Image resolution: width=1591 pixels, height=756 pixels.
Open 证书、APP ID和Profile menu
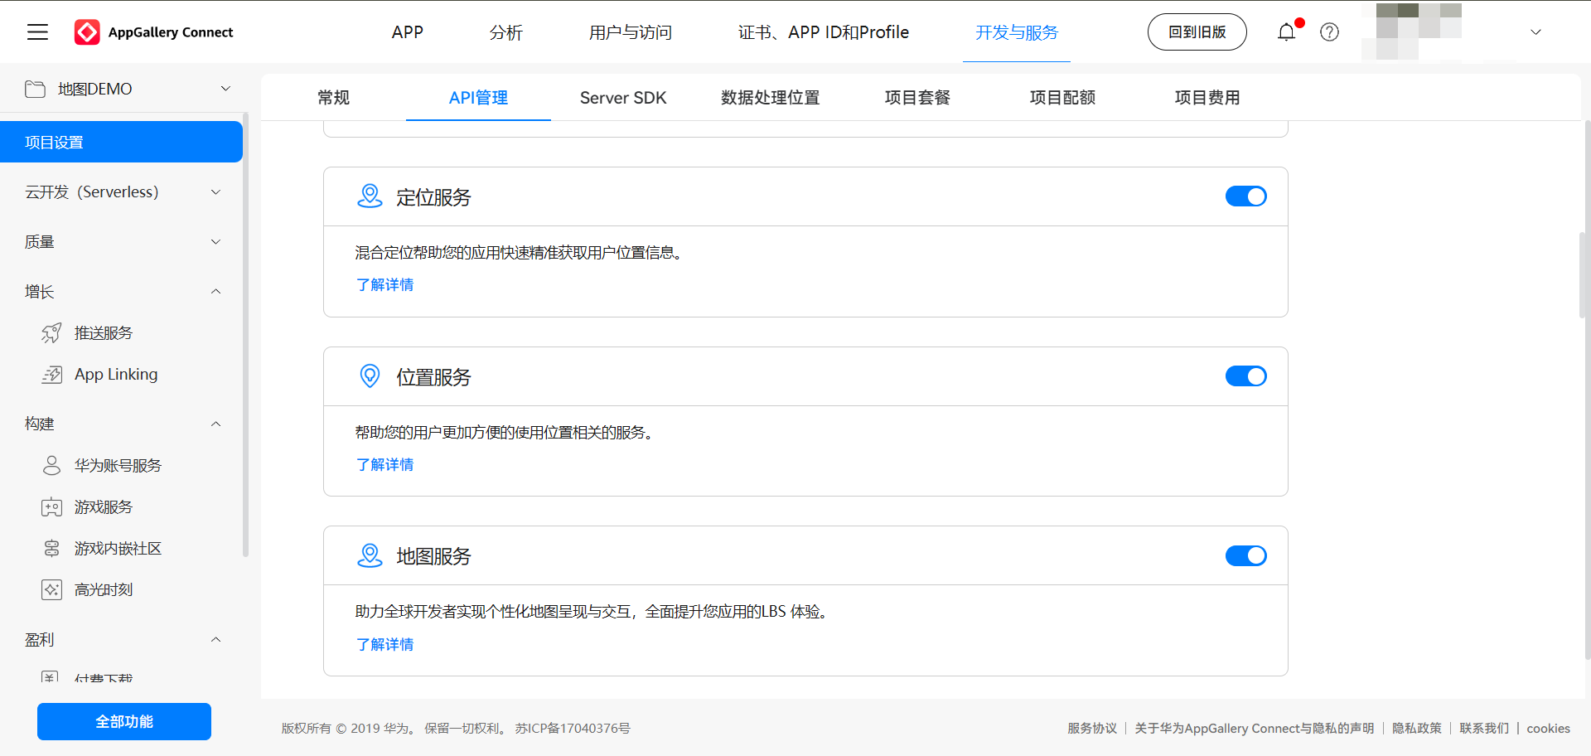pyautogui.click(x=824, y=32)
